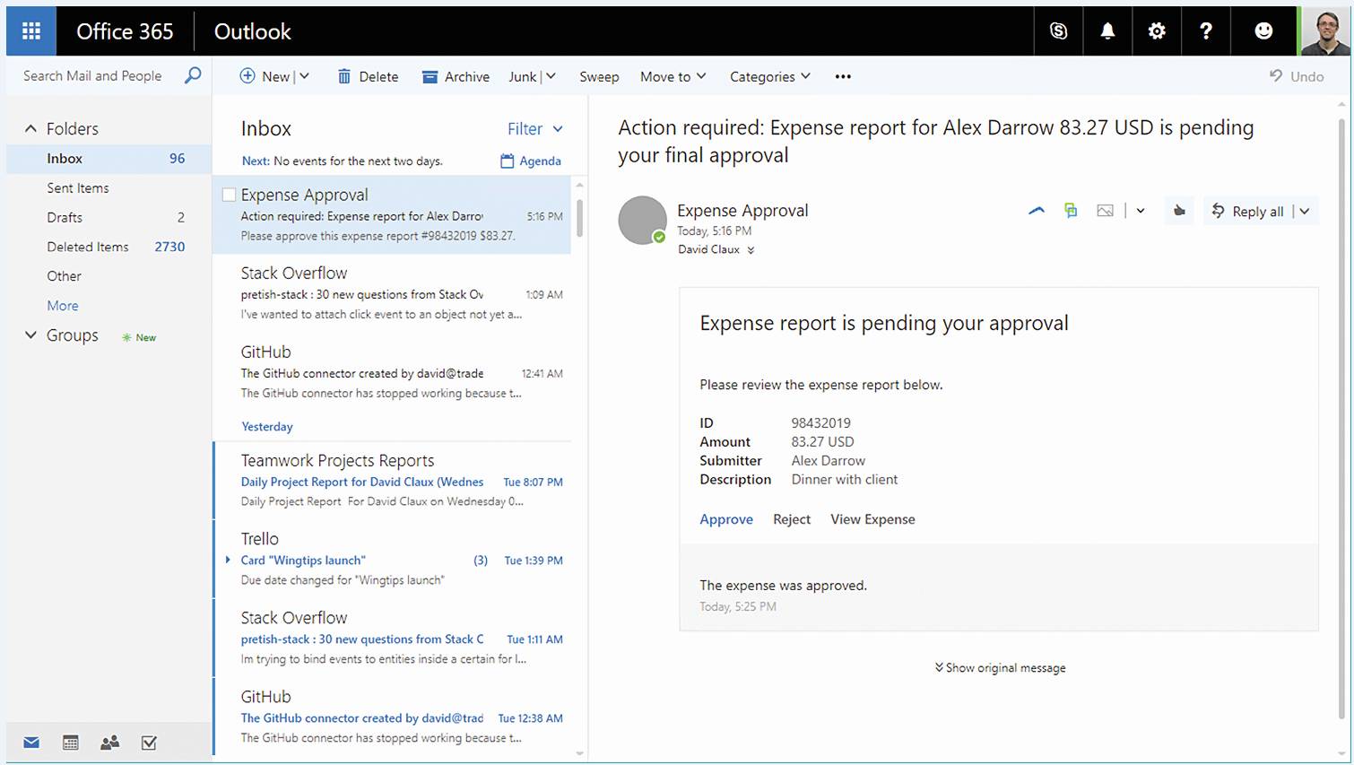This screenshot has height=765, width=1354.
Task: Open Skype from the top bar
Action: [x=1058, y=31]
